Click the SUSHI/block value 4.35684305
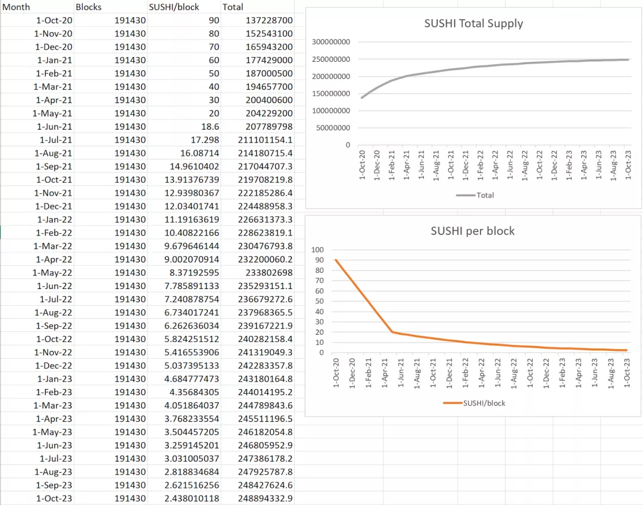This screenshot has width=643, height=505. tap(184, 392)
